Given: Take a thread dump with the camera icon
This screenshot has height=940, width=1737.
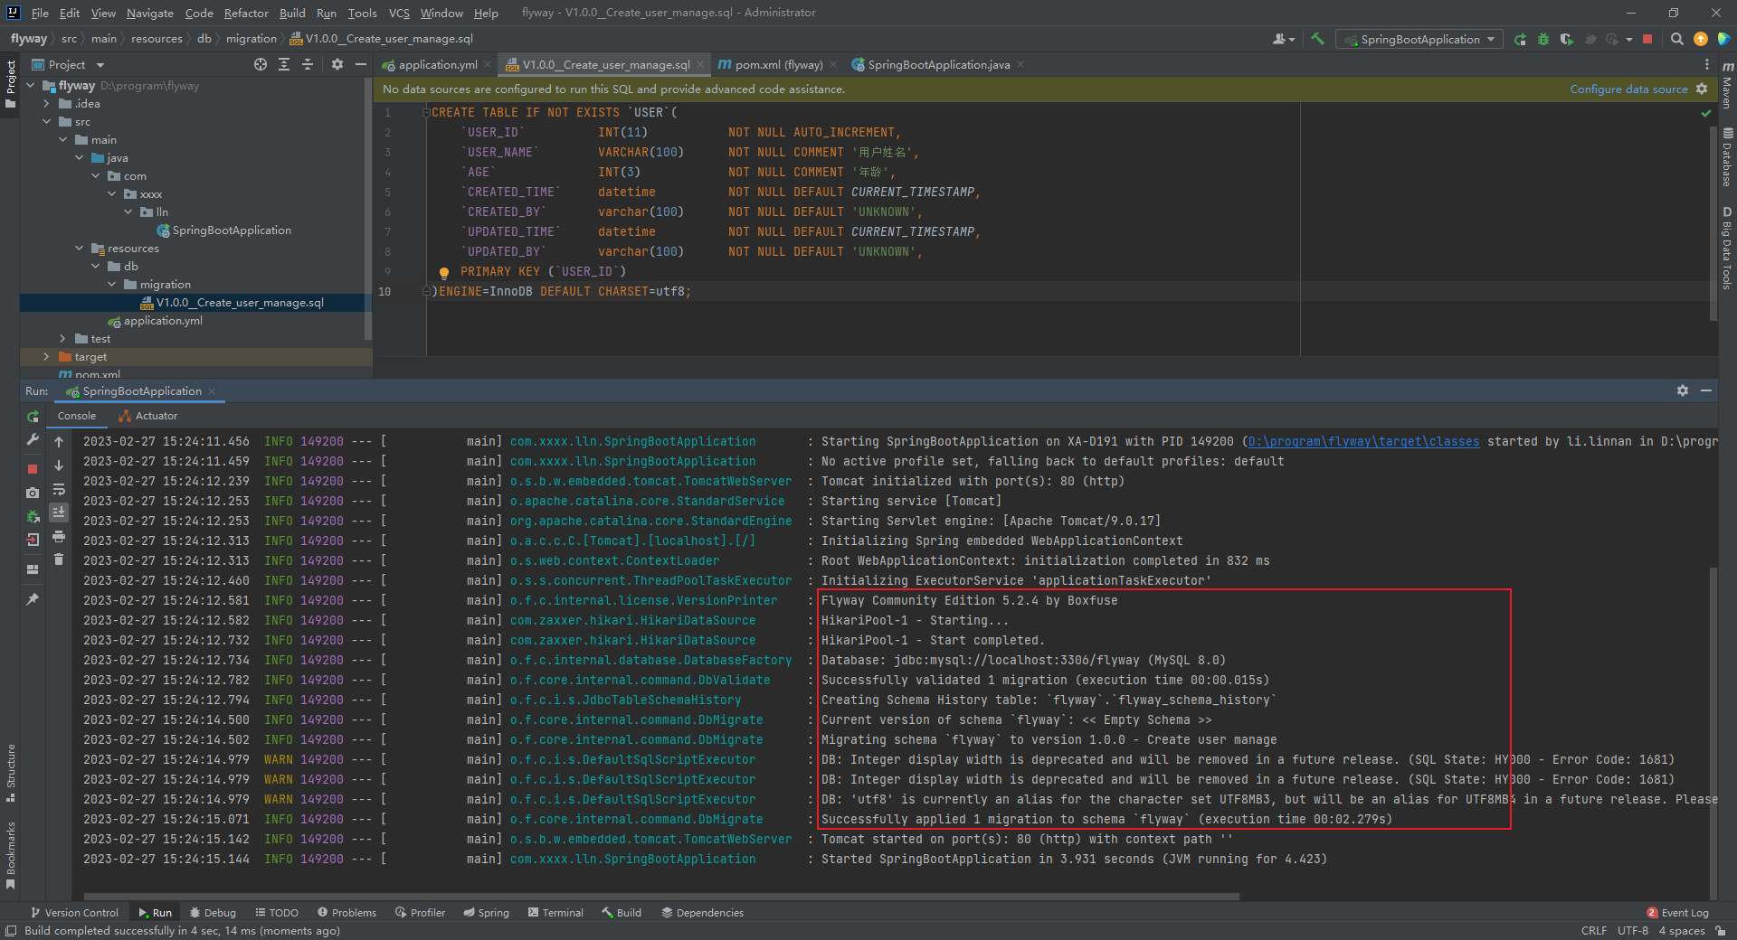Looking at the screenshot, I should tap(33, 493).
